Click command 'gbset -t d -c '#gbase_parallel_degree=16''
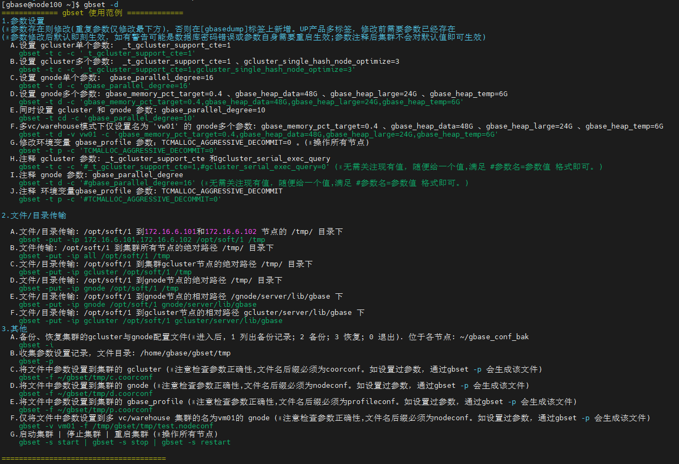The image size is (679, 464). click(x=108, y=183)
